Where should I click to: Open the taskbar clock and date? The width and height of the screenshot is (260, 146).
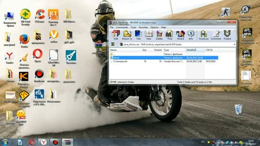(251, 142)
